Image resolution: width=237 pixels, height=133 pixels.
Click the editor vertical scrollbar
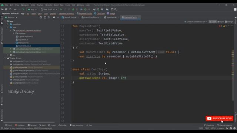[x=233, y=75]
